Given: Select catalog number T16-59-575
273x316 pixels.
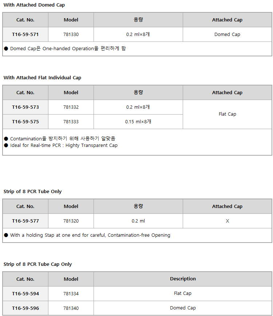Looking at the screenshot, I should coord(25,122).
